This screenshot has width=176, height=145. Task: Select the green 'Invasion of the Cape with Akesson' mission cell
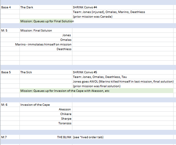point(97,91)
